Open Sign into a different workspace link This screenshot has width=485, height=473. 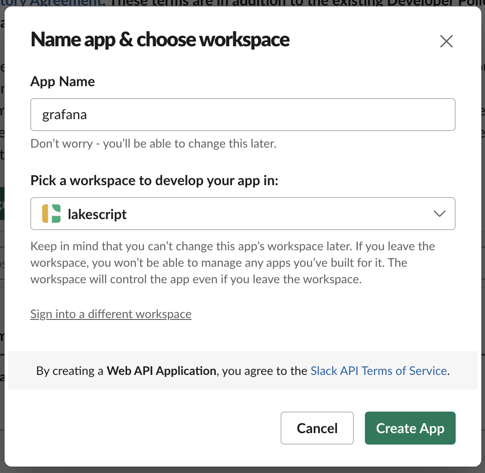(x=111, y=314)
